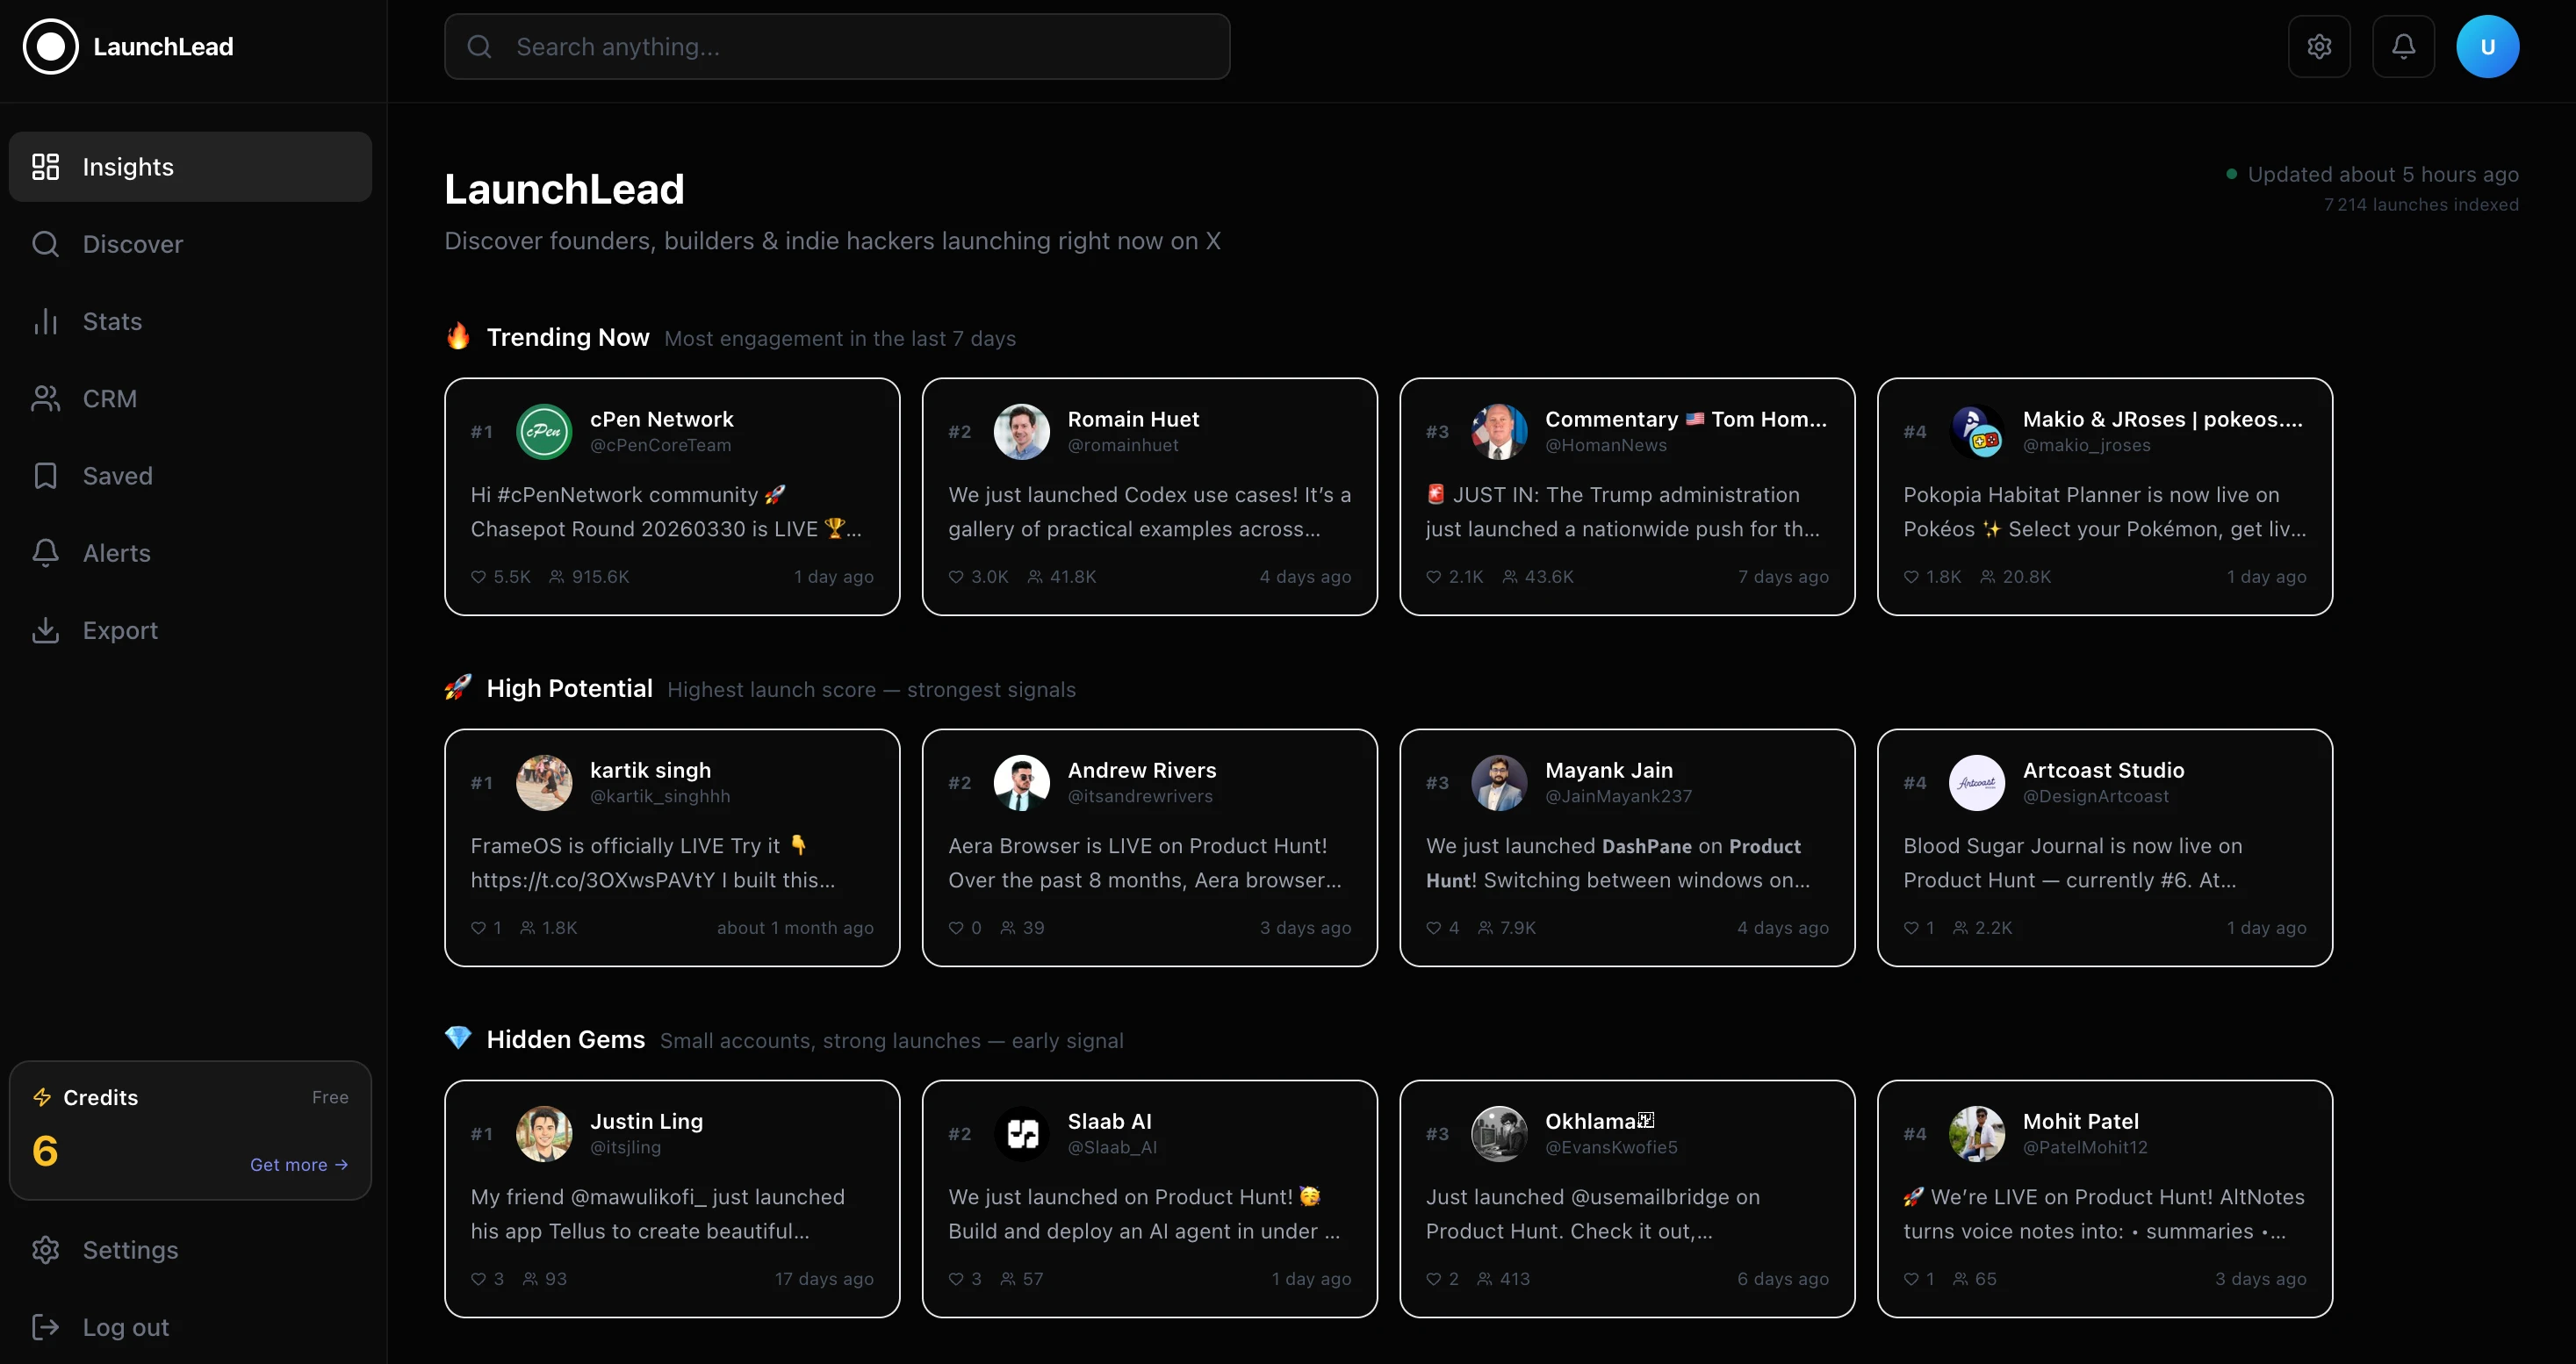Open kartik singh's FrameOS launch card
Image resolution: width=2576 pixels, height=1364 pixels.
coord(671,863)
